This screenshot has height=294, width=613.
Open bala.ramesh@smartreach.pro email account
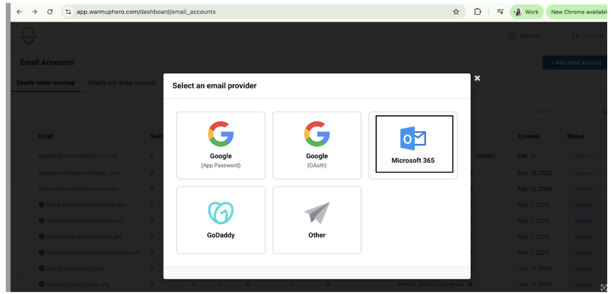pos(78,189)
